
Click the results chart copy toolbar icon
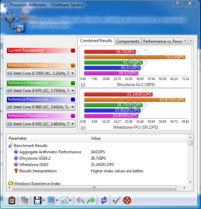(x=25, y=200)
